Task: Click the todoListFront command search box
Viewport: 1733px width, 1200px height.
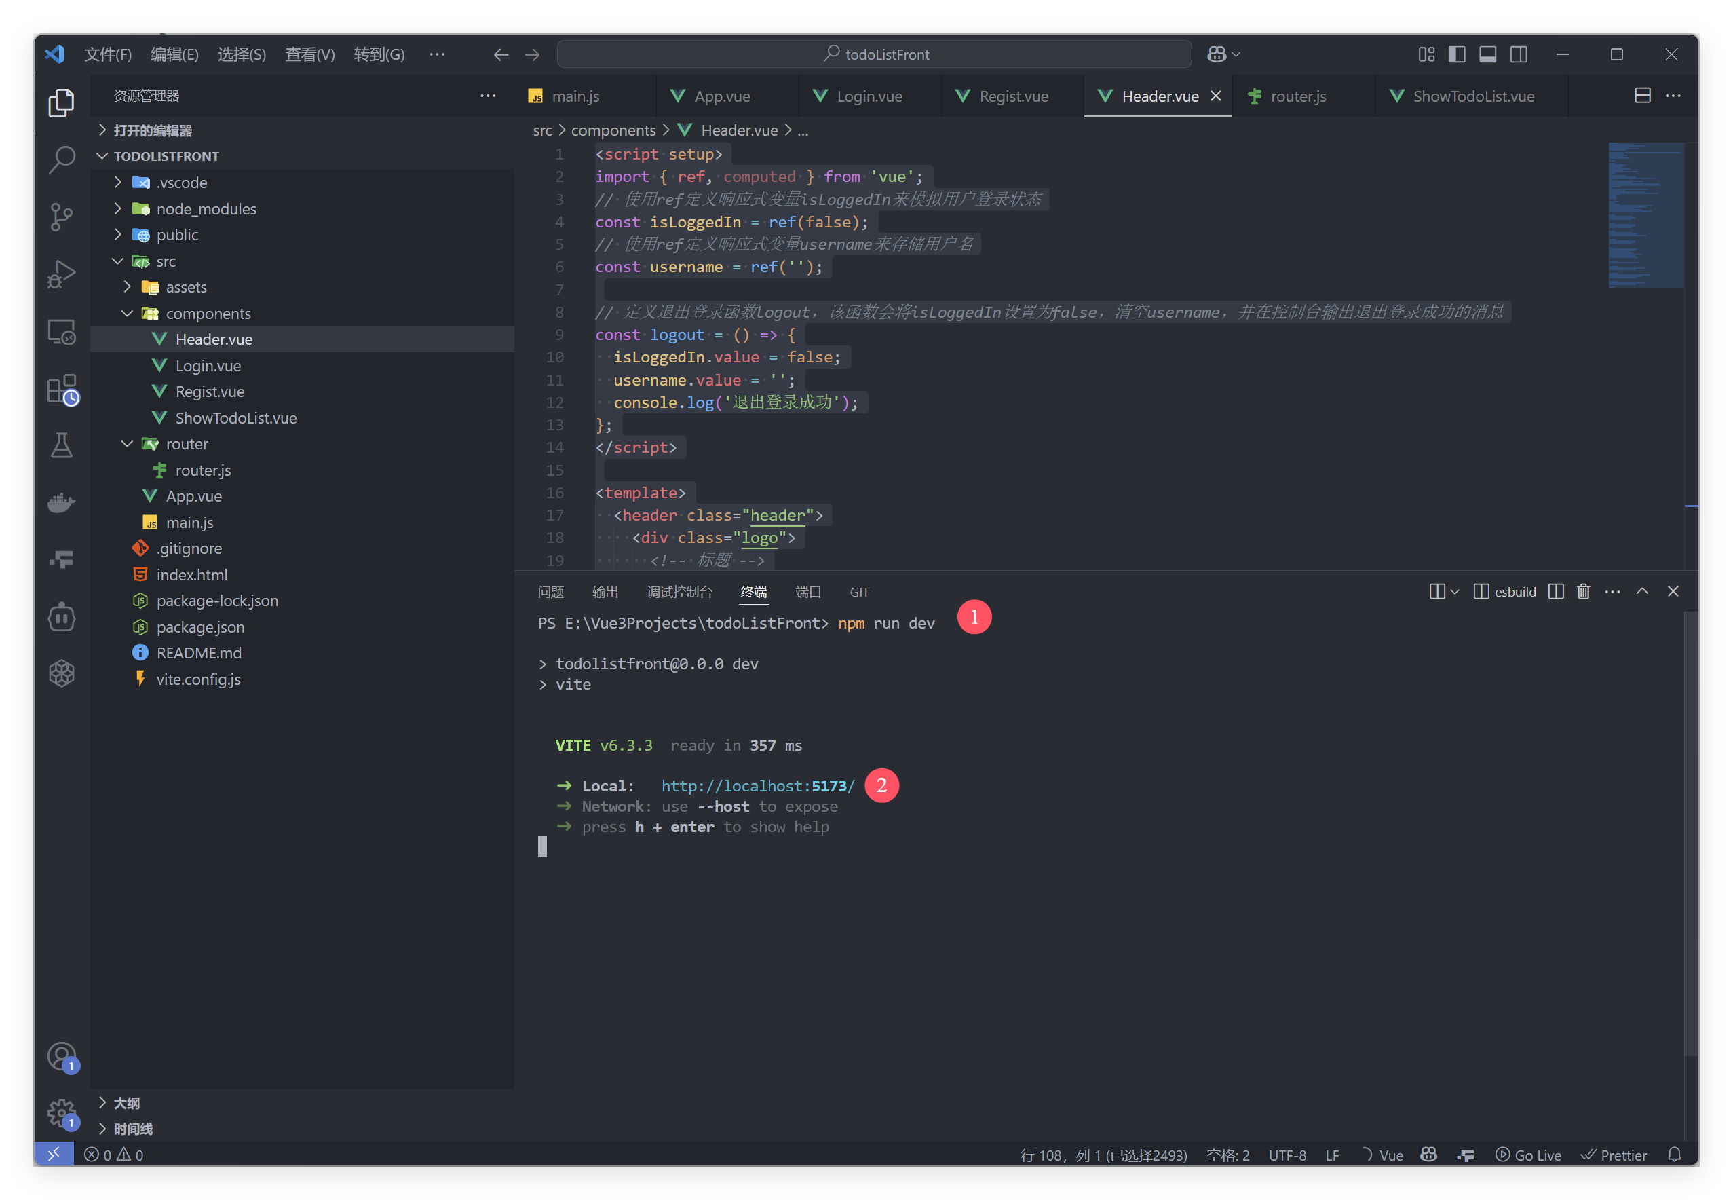Action: pos(875,54)
